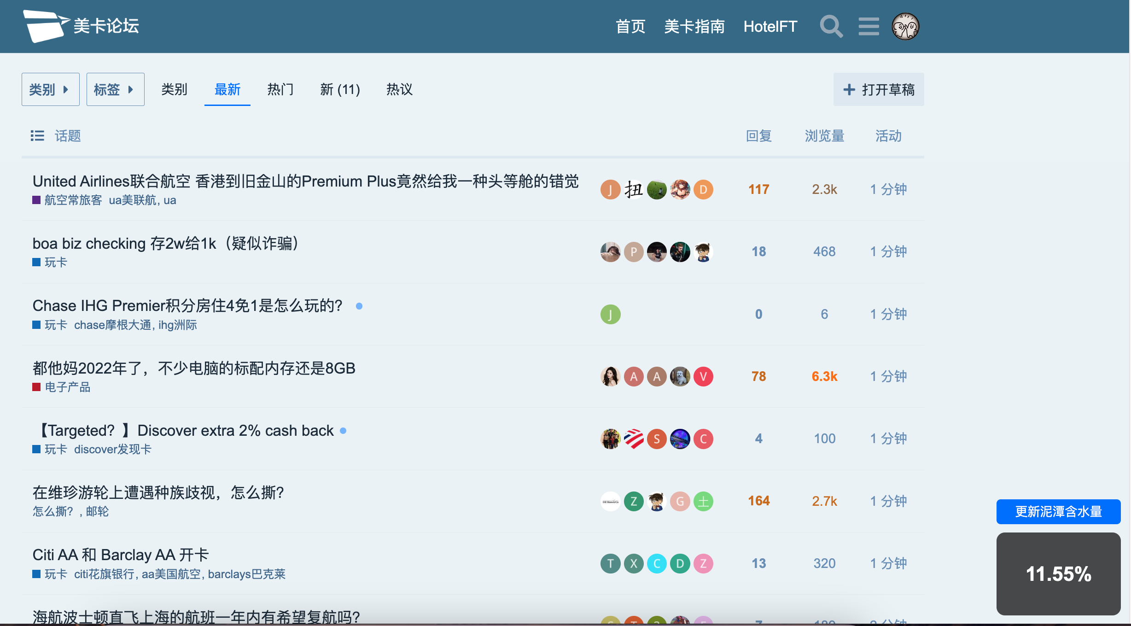This screenshot has height=626, width=1131.
Task: Open the boa biz checking topic
Action: (x=166, y=243)
